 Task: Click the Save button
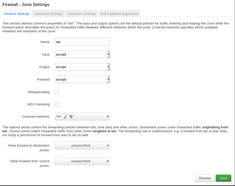223,178
